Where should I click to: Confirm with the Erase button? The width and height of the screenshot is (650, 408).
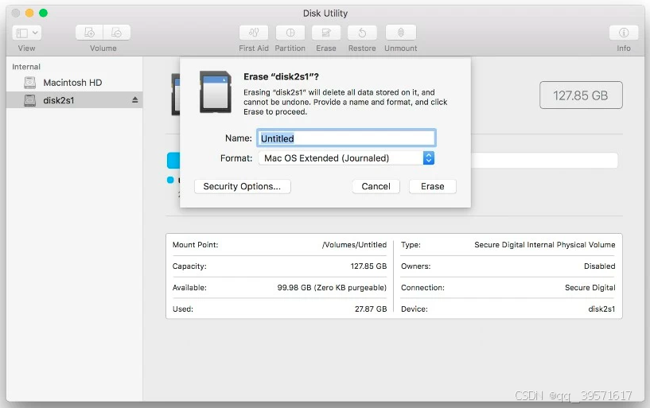click(432, 186)
